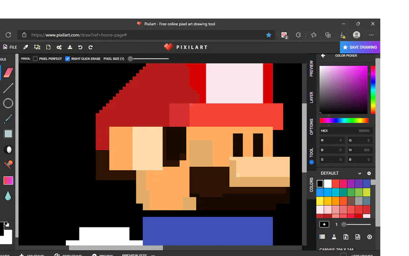Adjust the Pixel Size slider handle

click(130, 59)
